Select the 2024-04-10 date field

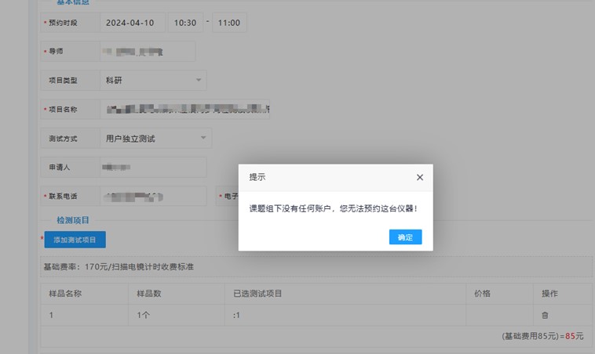[133, 23]
